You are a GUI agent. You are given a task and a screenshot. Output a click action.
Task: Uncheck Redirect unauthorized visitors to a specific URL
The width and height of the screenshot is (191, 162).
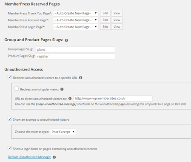[x=10, y=77]
